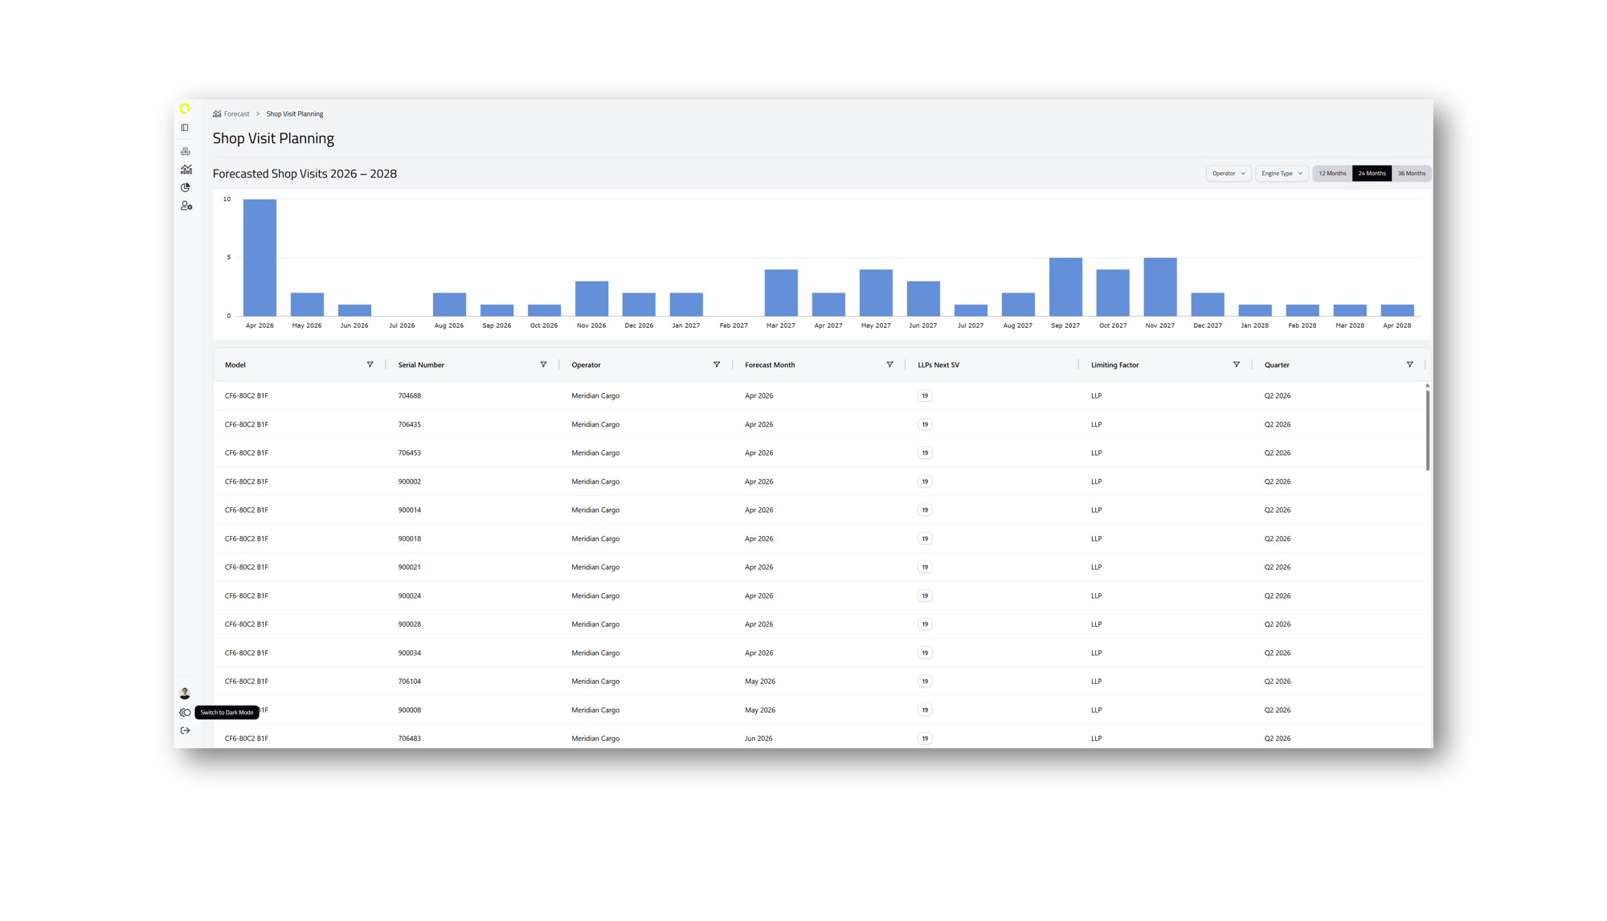Click the logout icon at sidebar bottom
The height and width of the screenshot is (921, 1607).
(185, 731)
